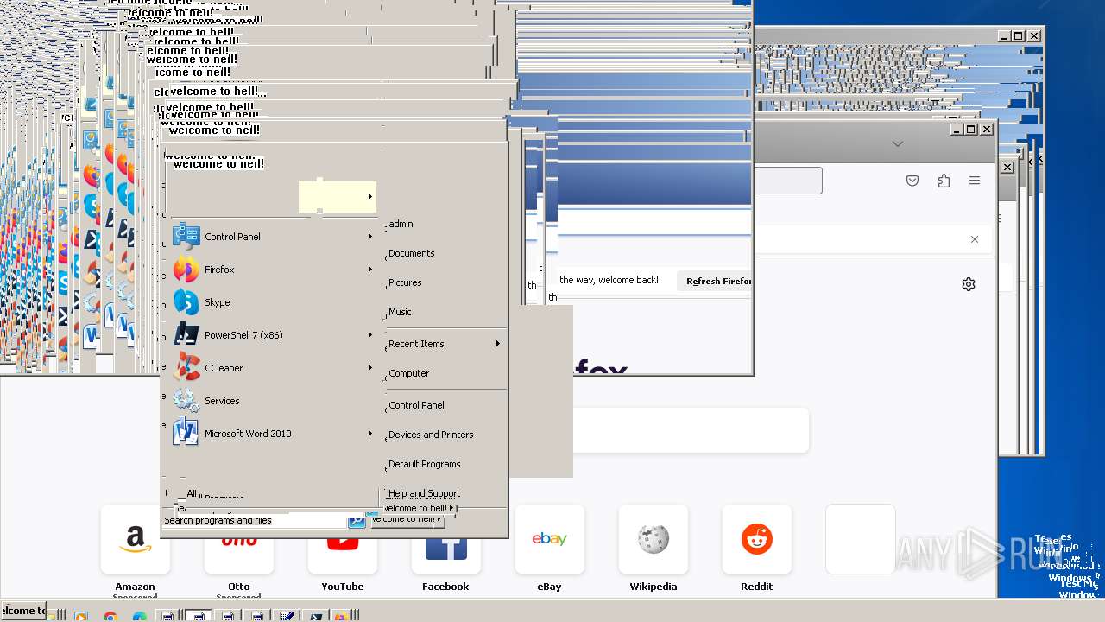Focus the Firefox address bar field
1105x622 pixels.
point(786,181)
